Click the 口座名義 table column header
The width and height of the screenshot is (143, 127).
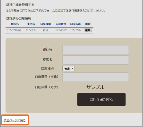point(75,24)
